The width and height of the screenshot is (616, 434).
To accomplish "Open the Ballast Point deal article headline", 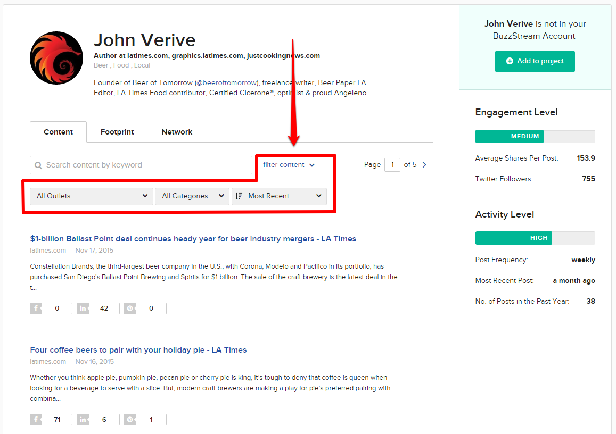I will tap(193, 239).
